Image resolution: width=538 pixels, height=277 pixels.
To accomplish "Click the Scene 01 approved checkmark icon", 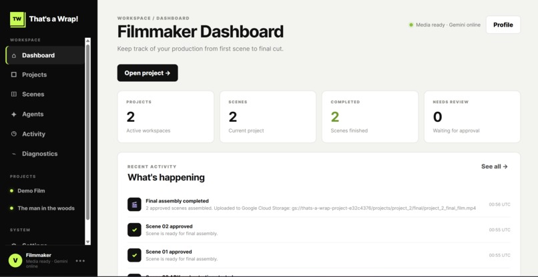I will (x=134, y=255).
